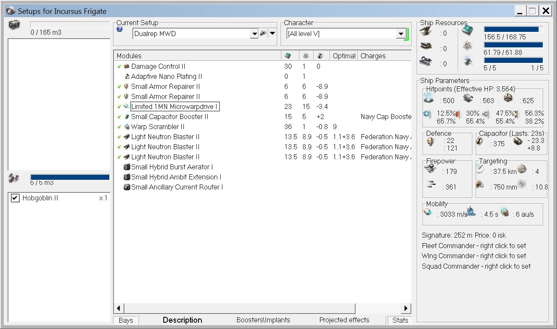Open the Boosters\Implants tab
This screenshot has width=557, height=329.
coord(263,320)
